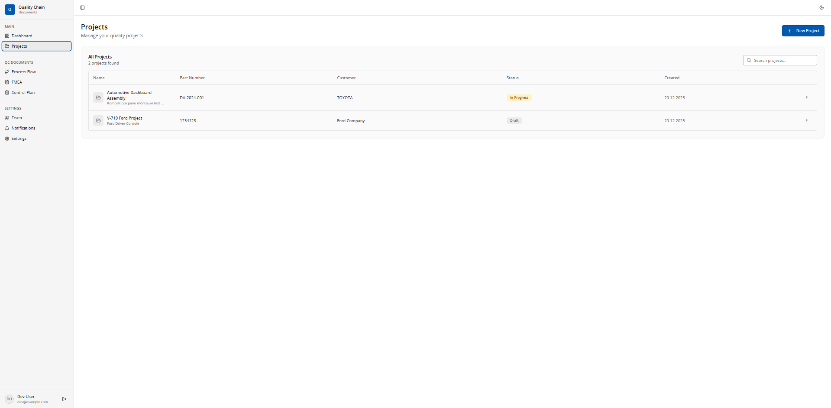The width and height of the screenshot is (831, 408).
Task: Click the logout icon beside Dev User
Action: (64, 399)
